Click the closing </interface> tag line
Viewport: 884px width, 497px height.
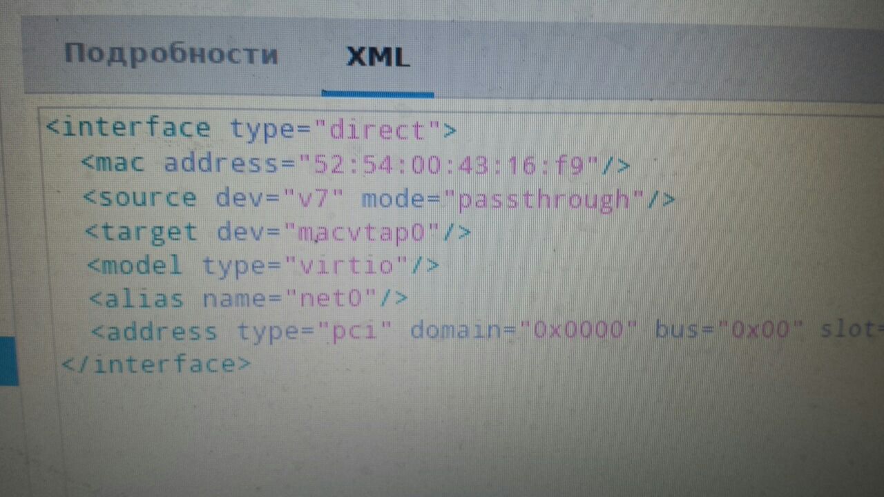coord(156,364)
